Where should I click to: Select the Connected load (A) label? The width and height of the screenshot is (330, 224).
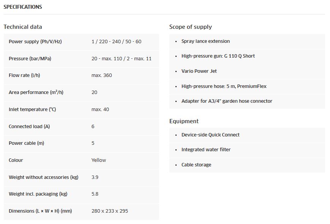(x=29, y=127)
